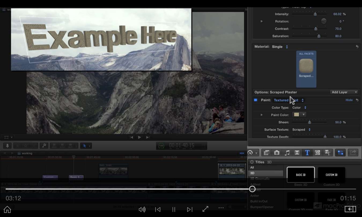Viewport: 362px width, 217px height.
Task: Expand the Paint Color disclosure triangle
Action: tap(262, 115)
